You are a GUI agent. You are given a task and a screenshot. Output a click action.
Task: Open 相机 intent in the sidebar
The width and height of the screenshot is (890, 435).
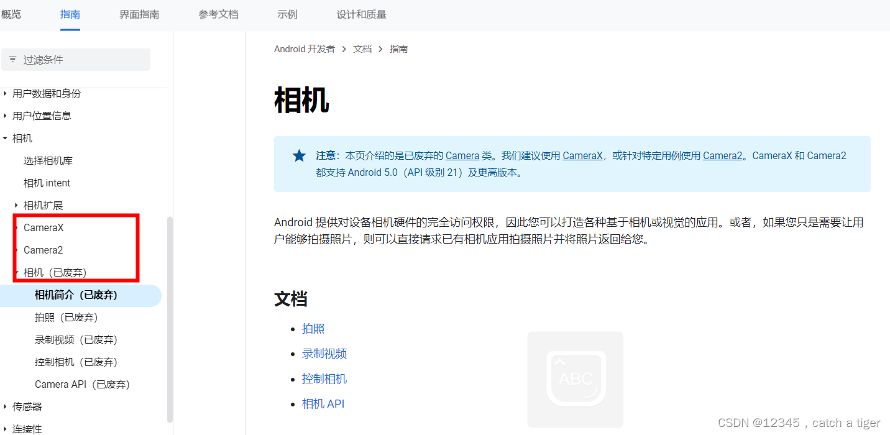[47, 183]
